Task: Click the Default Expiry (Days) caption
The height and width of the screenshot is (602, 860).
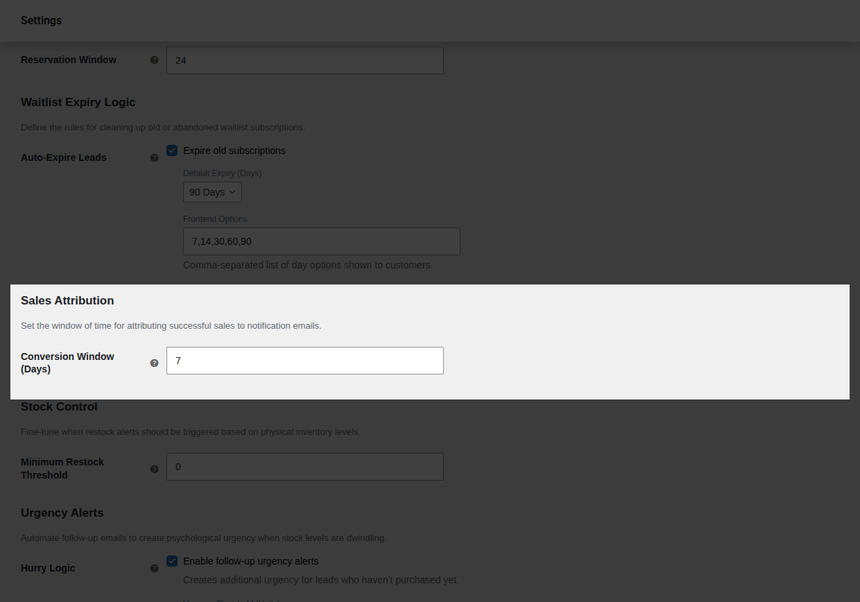Action: pyautogui.click(x=223, y=173)
